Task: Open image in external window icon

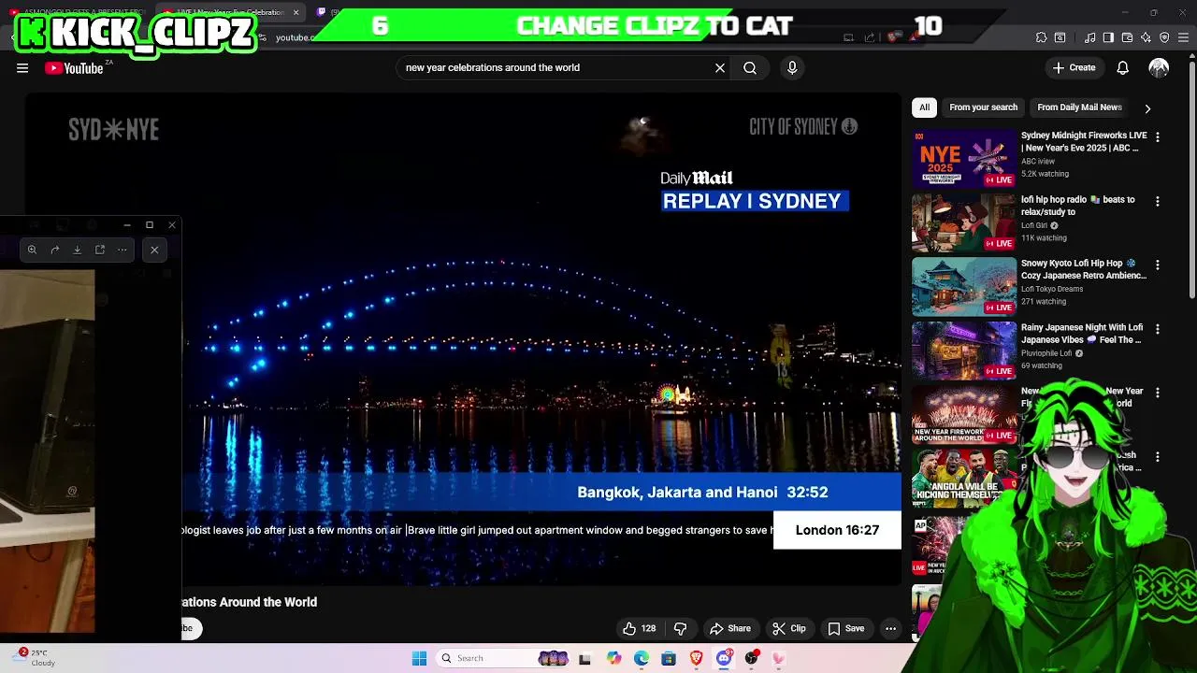Action: pos(100,250)
